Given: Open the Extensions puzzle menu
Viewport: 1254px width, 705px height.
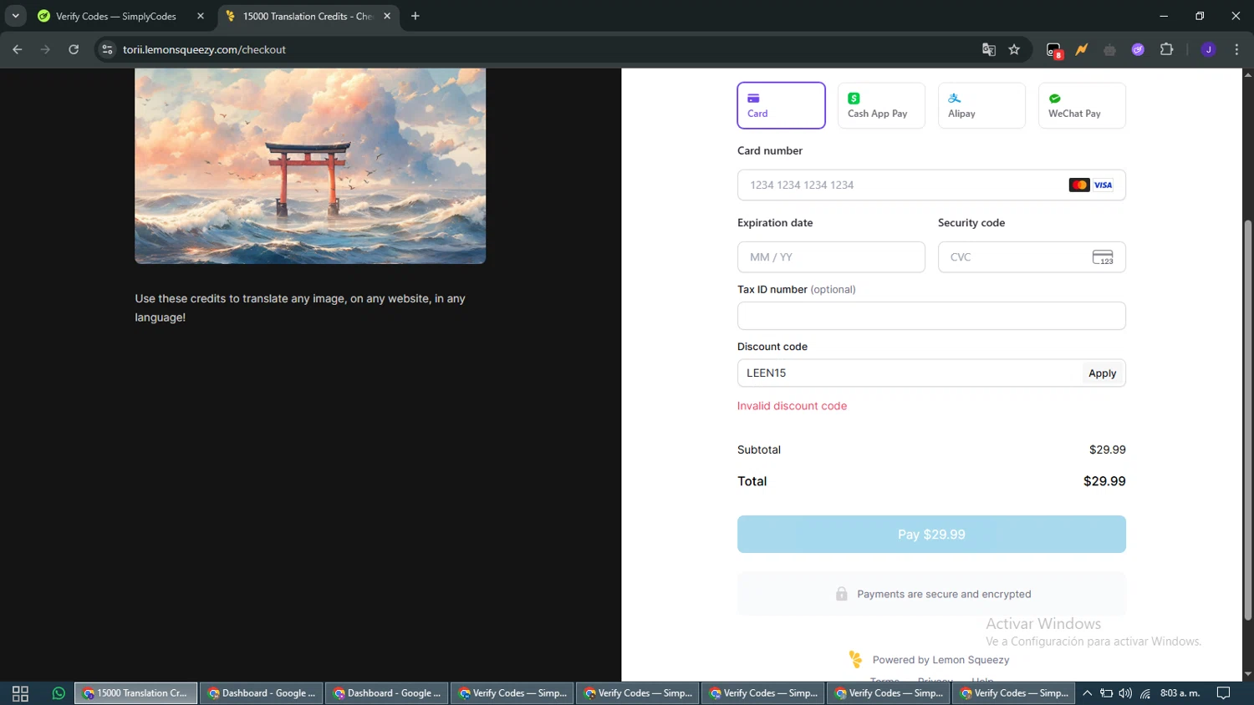Looking at the screenshot, I should pos(1167,49).
